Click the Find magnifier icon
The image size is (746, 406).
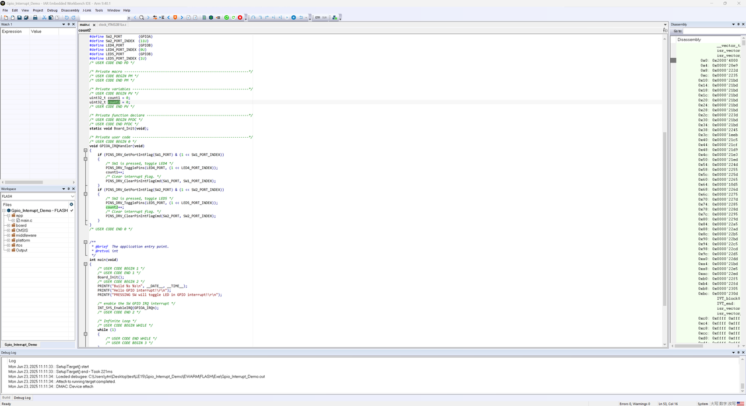(x=141, y=17)
